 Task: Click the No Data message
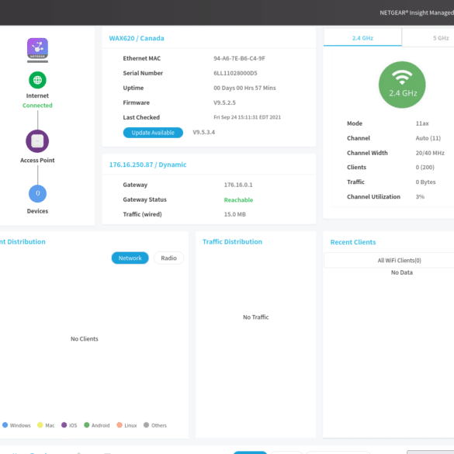click(x=402, y=272)
